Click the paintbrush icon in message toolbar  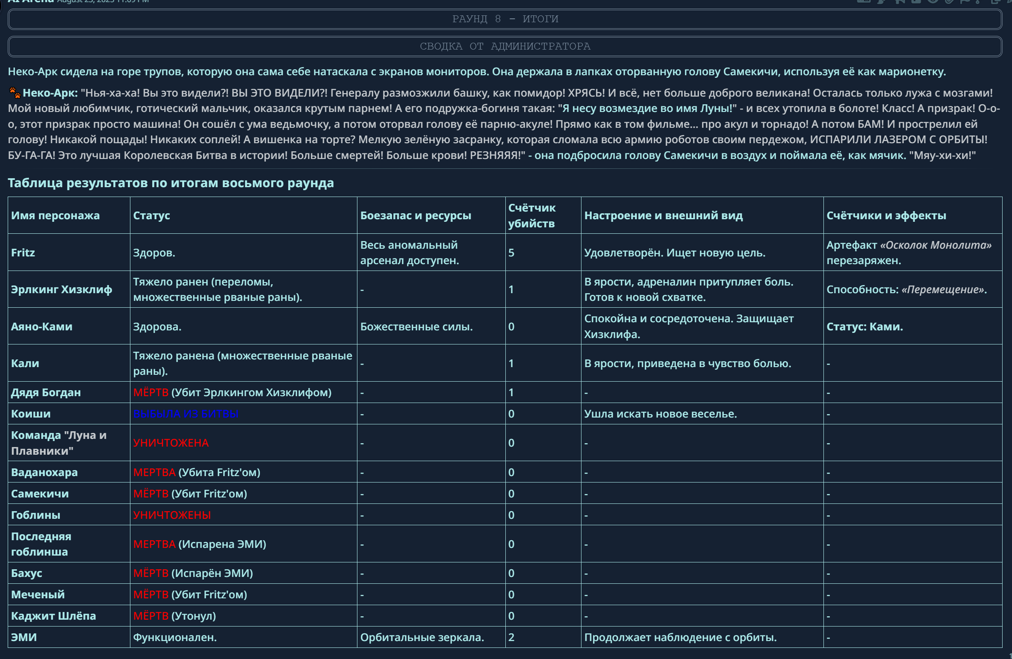pos(881,2)
